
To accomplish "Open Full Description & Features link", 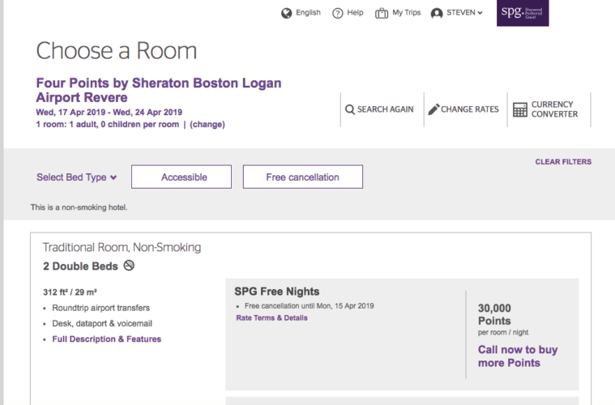I will point(107,339).
